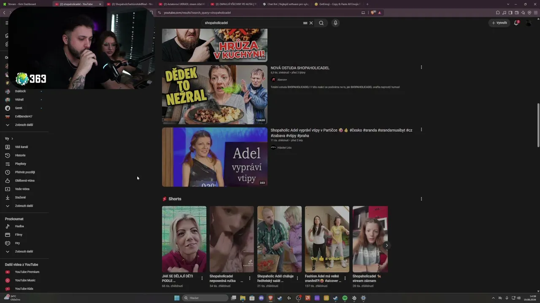This screenshot has height=303, width=540.
Task: Switch to ShopaholicFashionAdelReal tab
Action: click(130, 4)
